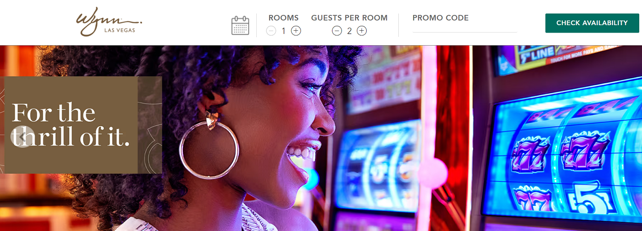Click the ROOMS label

coord(283,18)
